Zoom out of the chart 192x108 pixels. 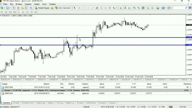click(139, 8)
